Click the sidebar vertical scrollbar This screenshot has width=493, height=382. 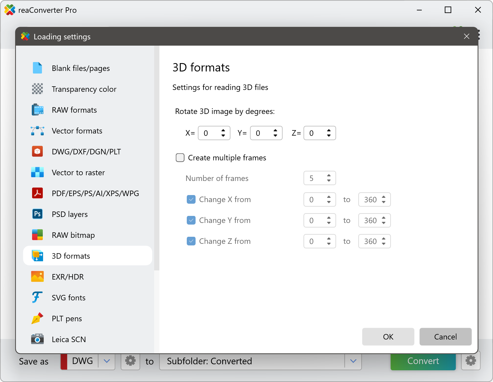click(157, 156)
